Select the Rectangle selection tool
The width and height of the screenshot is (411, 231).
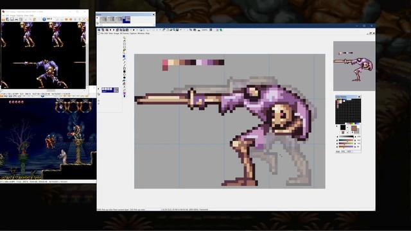point(124,44)
